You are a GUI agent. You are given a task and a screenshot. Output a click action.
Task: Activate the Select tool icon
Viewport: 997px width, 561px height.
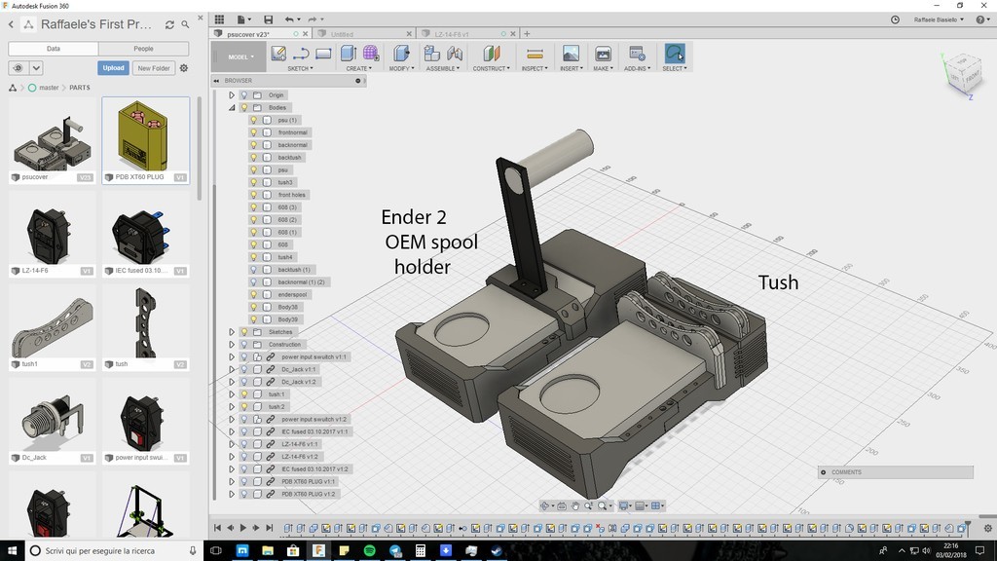pyautogui.click(x=675, y=54)
